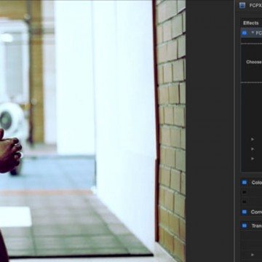The width and height of the screenshot is (262, 262).
Task: Click the Correction row label
Action: pyautogui.click(x=256, y=212)
